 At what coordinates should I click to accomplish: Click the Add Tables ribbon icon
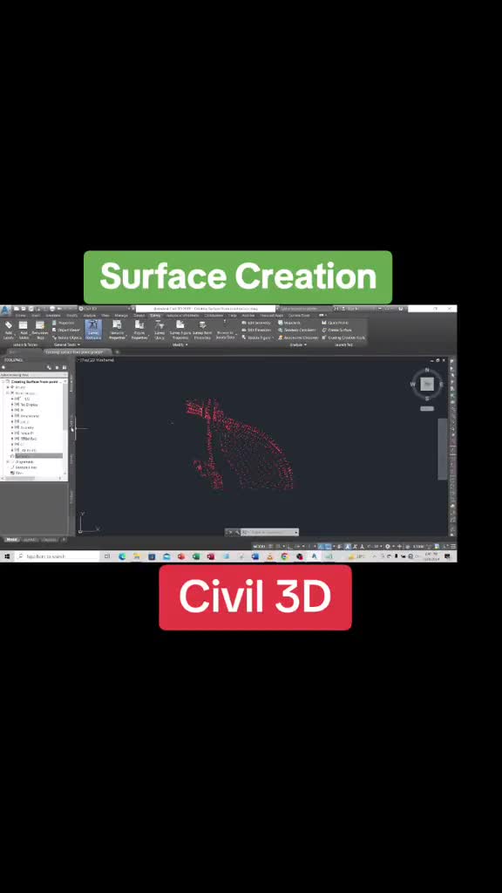[24, 329]
